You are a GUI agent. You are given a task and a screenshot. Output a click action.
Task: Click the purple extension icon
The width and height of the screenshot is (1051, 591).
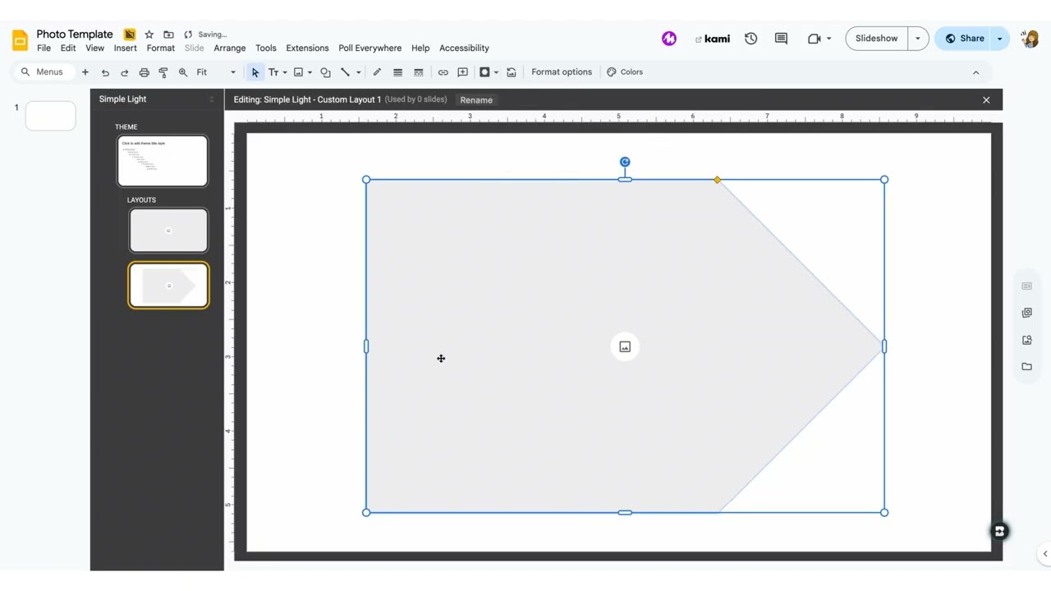(x=669, y=39)
